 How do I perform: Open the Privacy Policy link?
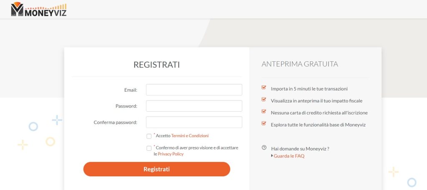coord(171,154)
